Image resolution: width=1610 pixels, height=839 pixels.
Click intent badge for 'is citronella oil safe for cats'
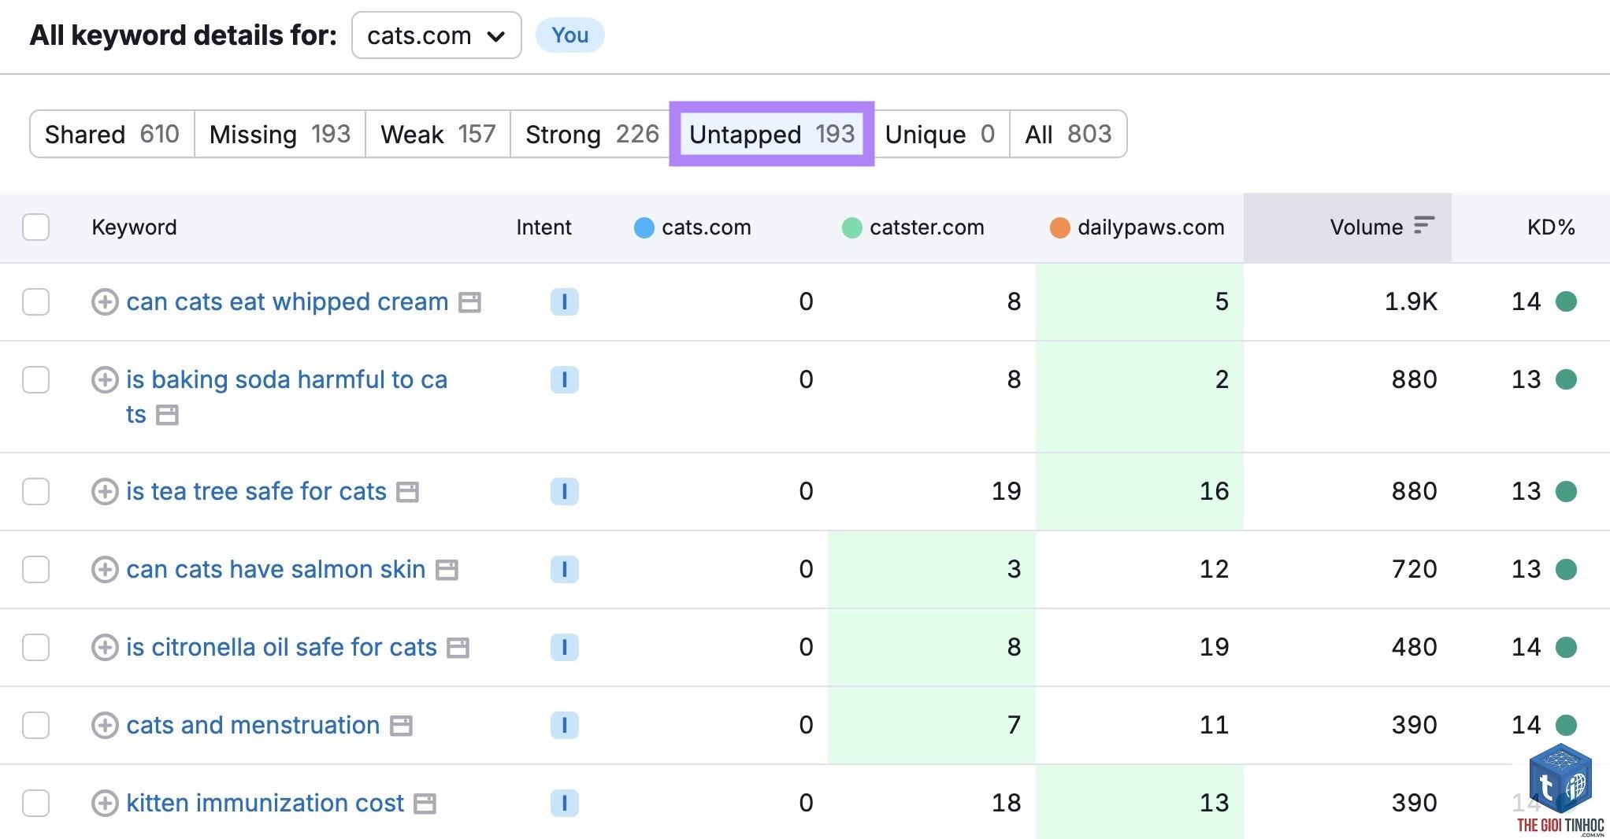click(x=564, y=647)
